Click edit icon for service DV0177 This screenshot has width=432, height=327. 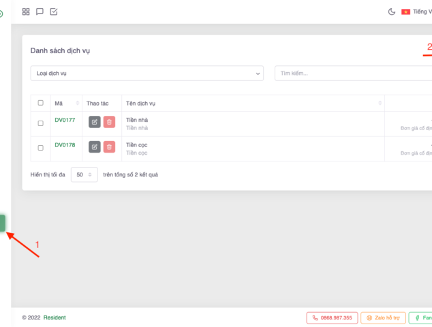95,122
